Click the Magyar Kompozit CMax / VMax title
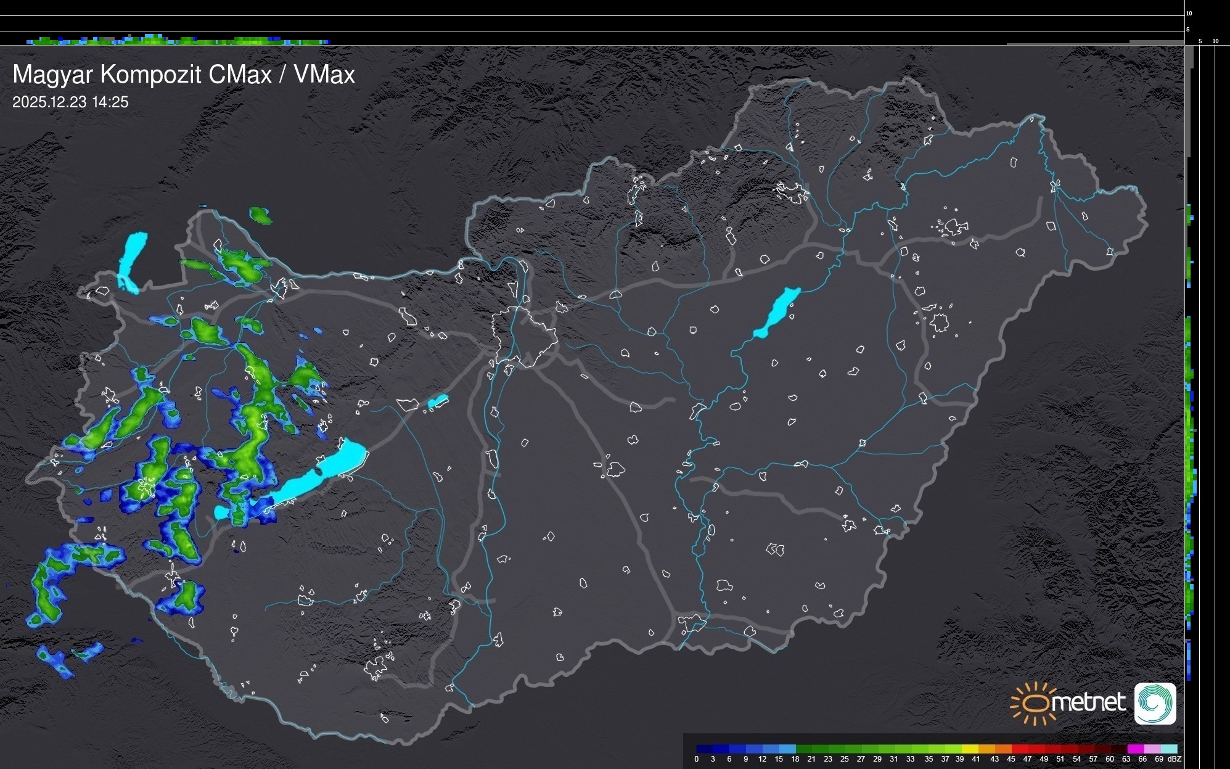Image resolution: width=1230 pixels, height=769 pixels. pyautogui.click(x=184, y=75)
